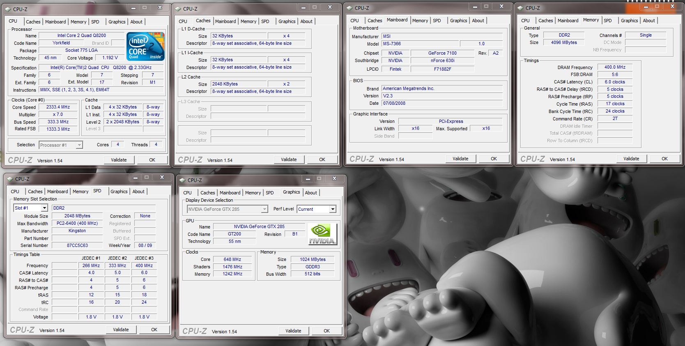
Task: Select the CPU tab in the Memory tab window
Action: coord(525,21)
